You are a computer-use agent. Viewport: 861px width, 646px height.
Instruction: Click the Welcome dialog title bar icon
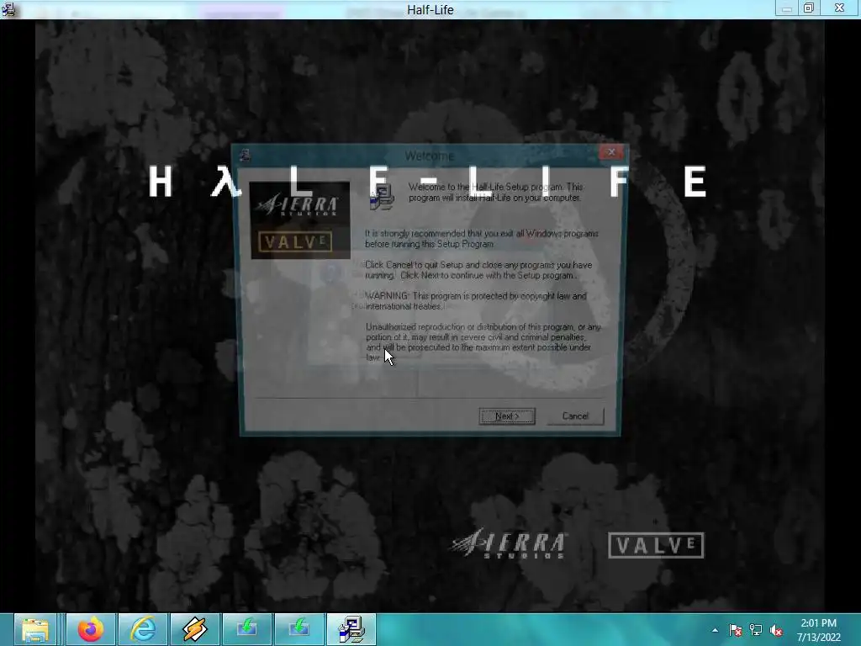click(x=245, y=156)
